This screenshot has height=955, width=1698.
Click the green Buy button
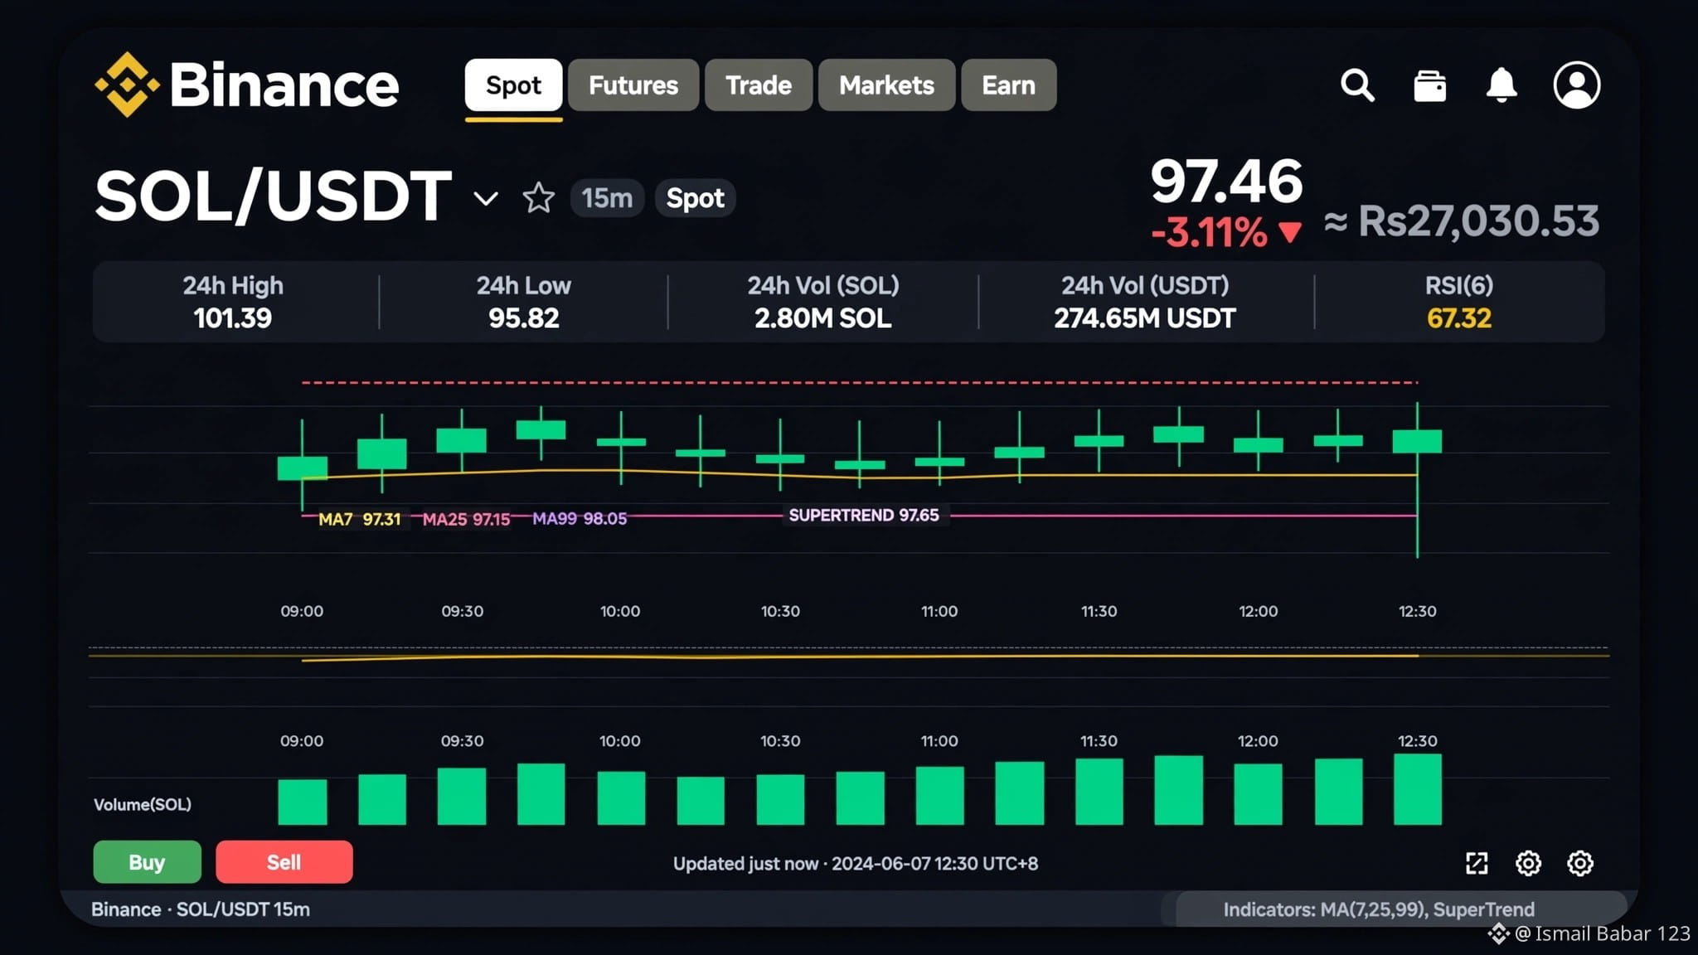147,862
